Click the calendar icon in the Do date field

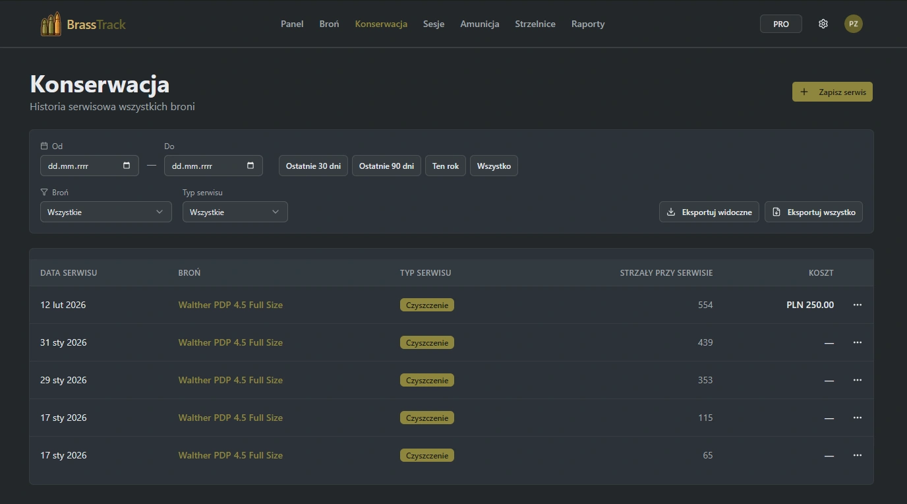250,166
